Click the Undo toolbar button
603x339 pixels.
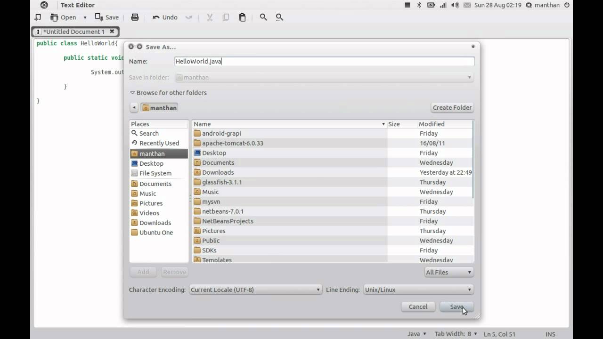point(165,17)
